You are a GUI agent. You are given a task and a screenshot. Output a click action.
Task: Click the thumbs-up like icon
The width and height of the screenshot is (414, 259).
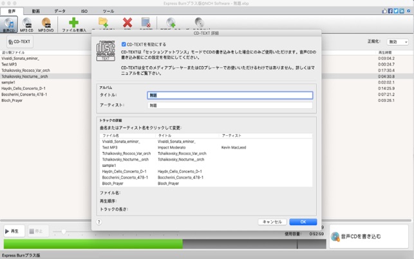[384, 11]
